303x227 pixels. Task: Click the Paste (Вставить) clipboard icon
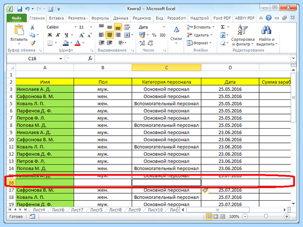[19, 30]
